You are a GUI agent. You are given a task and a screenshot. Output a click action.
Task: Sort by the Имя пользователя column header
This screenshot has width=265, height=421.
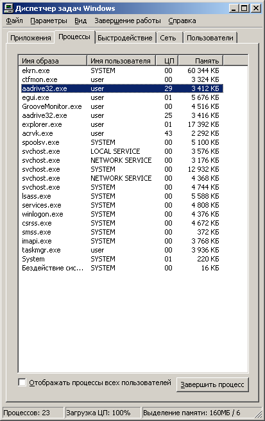pyautogui.click(x=121, y=61)
